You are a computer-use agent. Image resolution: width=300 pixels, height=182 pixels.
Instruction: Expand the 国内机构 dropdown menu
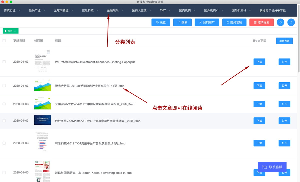click(187, 11)
